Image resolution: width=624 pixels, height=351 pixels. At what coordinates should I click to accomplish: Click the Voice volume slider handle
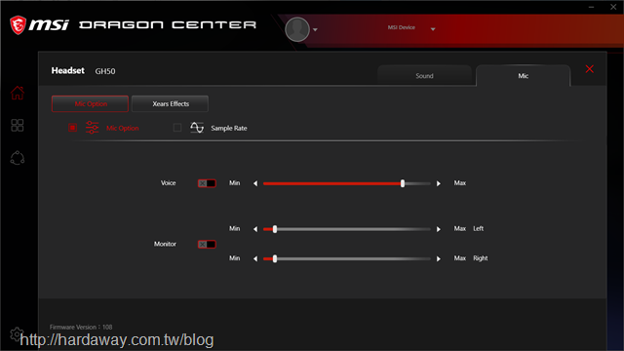tap(403, 183)
